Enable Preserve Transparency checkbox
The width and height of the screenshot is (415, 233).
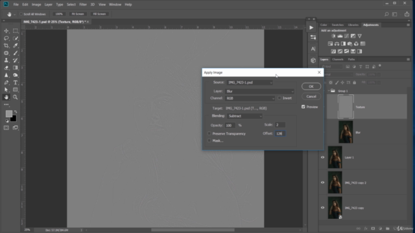[x=209, y=134]
